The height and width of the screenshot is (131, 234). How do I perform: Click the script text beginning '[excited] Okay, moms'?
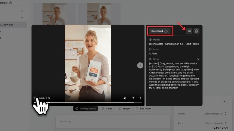174,76
